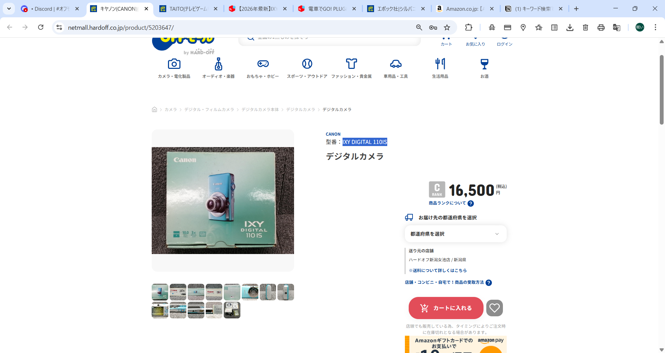Select the last thumbnail in second row
Screen dimensions: 665x353
232,310
